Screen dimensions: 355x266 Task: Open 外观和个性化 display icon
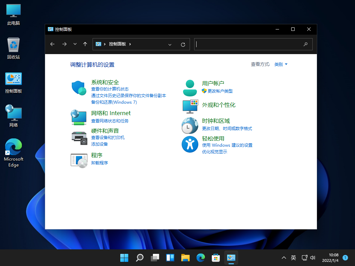[190, 106]
